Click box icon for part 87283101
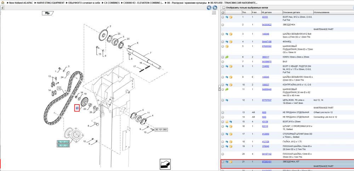Image resolution: width=354 pixels, height=171 pixels. [x=231, y=162]
